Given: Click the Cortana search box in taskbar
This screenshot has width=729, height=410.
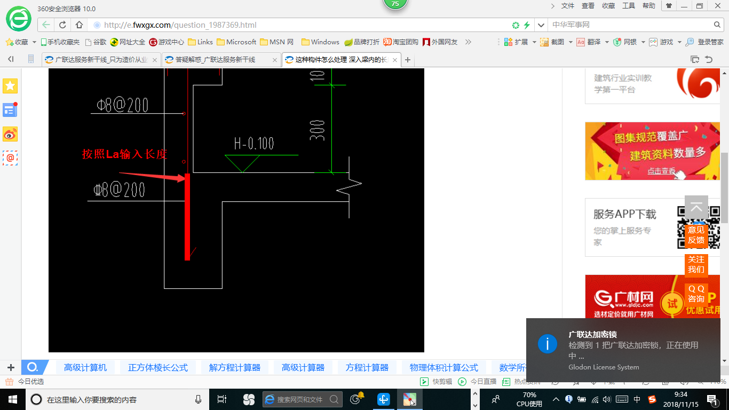Looking at the screenshot, I should click(x=118, y=399).
